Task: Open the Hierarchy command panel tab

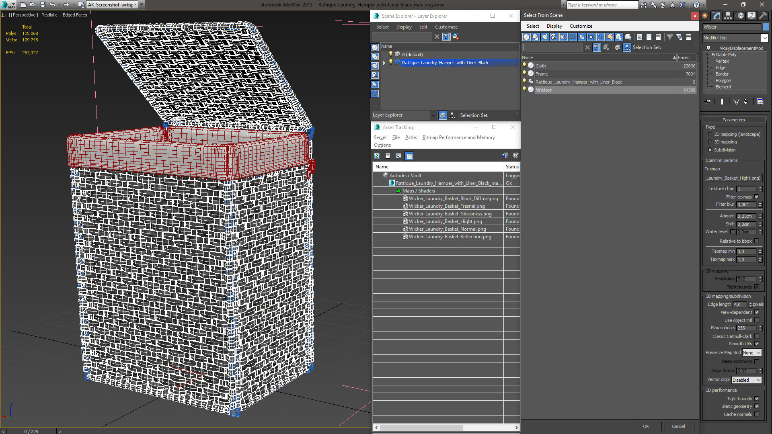Action: (x=728, y=16)
